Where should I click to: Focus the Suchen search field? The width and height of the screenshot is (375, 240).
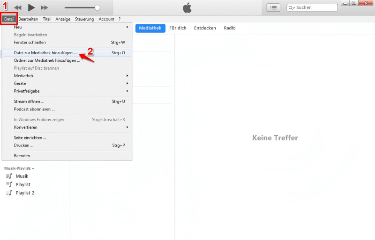[312, 7]
